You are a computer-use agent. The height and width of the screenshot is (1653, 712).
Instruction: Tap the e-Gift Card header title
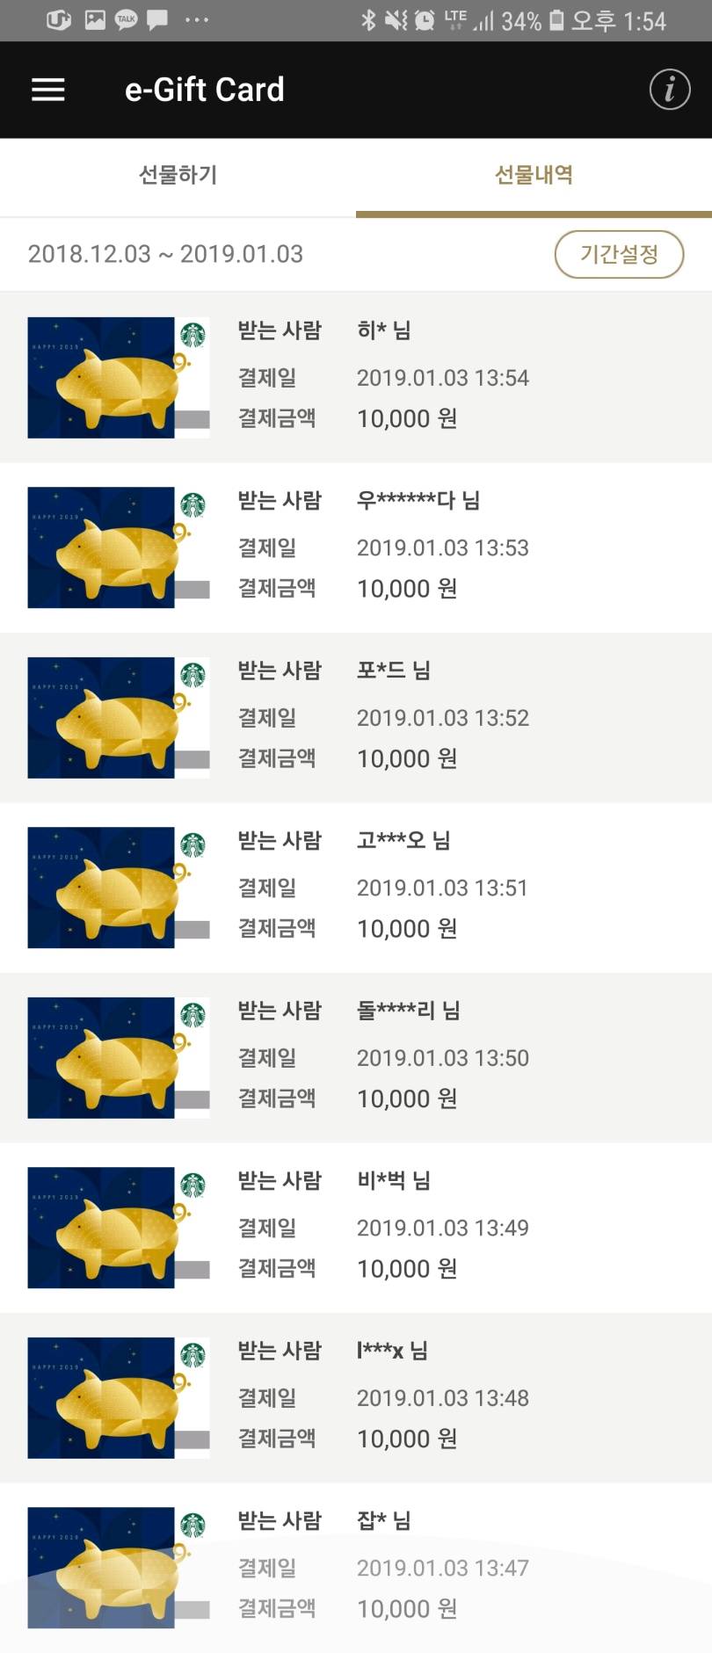tap(205, 90)
